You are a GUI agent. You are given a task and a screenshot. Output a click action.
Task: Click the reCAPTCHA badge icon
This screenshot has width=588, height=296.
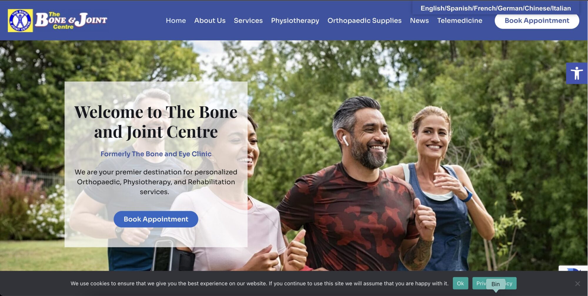click(573, 268)
